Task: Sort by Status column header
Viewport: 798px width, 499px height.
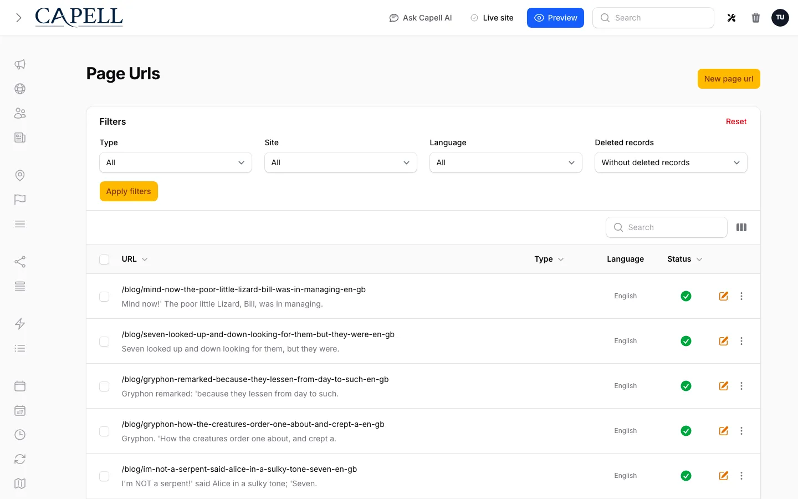Action: tap(685, 259)
